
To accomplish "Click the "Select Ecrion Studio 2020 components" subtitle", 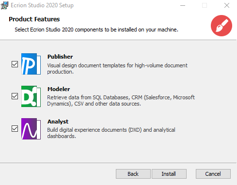I will tap(96, 30).
